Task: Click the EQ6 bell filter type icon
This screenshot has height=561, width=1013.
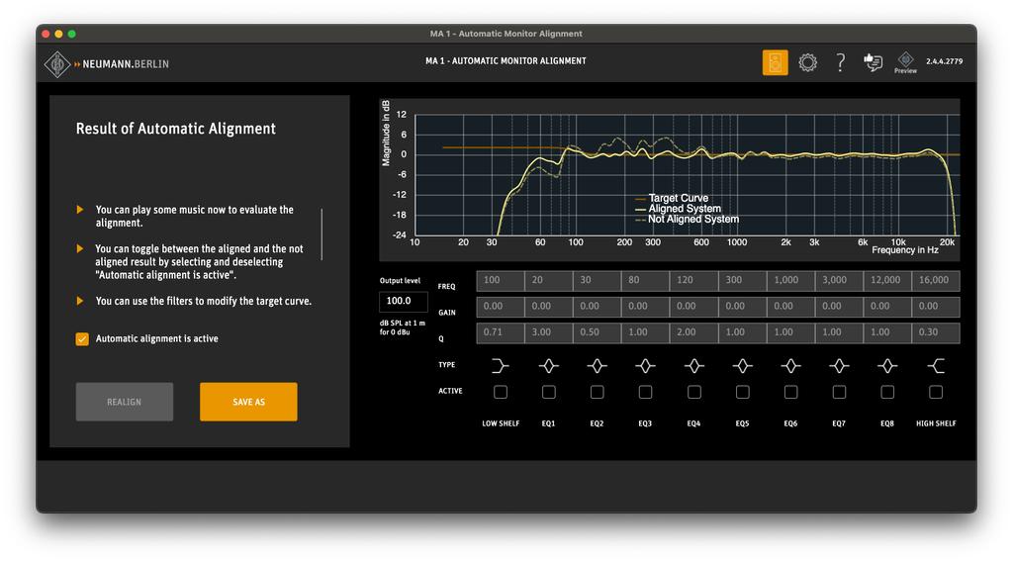Action: [790, 366]
